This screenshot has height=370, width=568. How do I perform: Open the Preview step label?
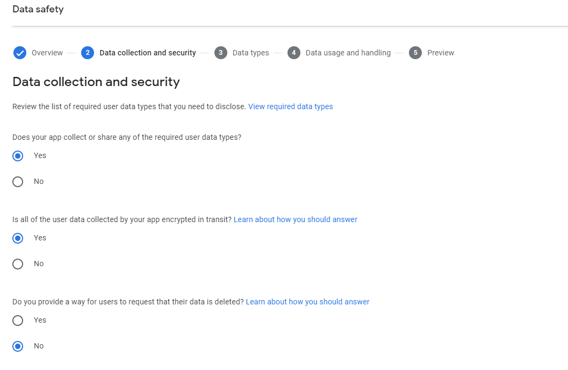click(441, 53)
